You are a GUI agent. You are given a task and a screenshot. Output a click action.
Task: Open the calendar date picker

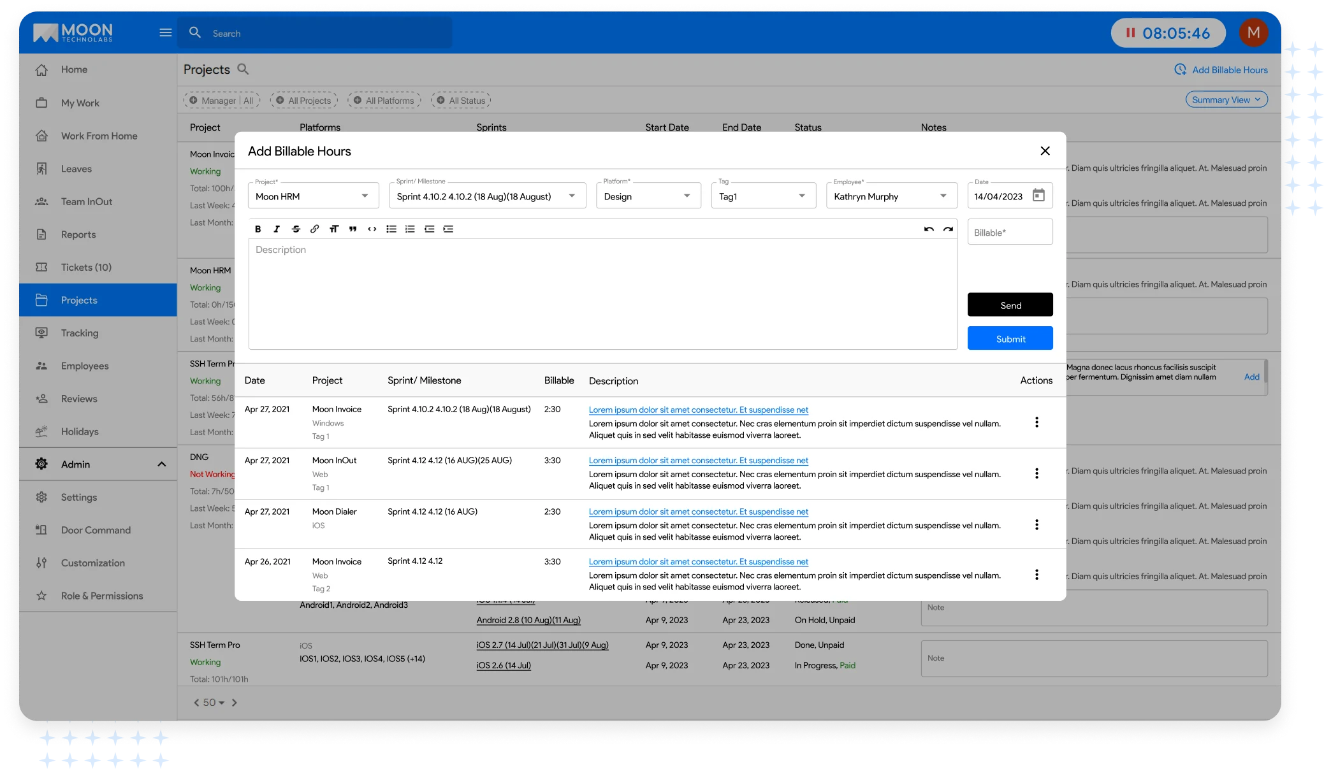[1039, 195]
